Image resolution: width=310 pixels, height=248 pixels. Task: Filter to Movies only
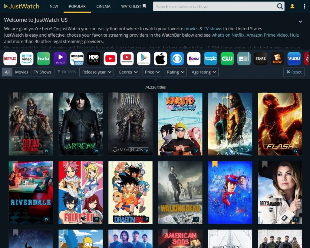(21, 72)
